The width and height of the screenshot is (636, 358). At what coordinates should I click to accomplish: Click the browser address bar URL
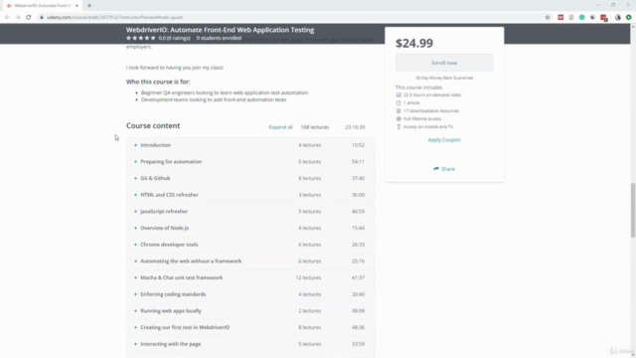pyautogui.click(x=115, y=18)
